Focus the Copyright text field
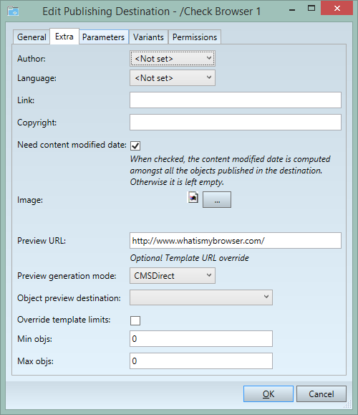The width and height of the screenshot is (358, 415). pyautogui.click(x=236, y=123)
